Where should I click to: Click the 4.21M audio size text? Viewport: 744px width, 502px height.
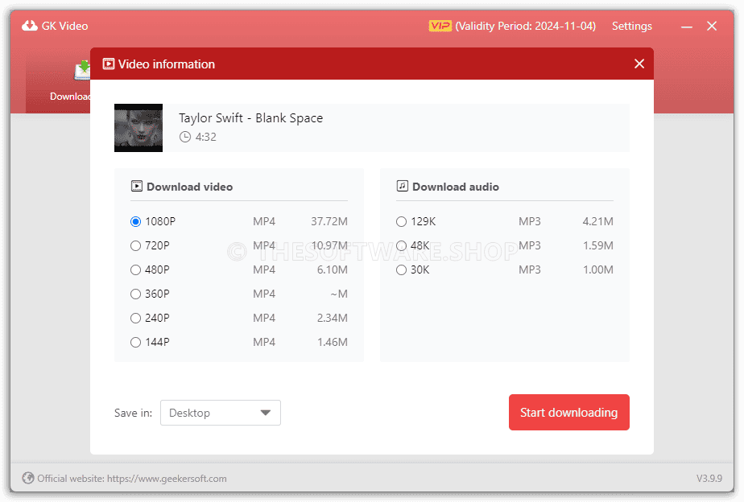597,221
